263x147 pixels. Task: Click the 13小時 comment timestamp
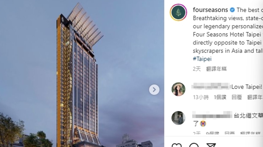tap(201, 97)
